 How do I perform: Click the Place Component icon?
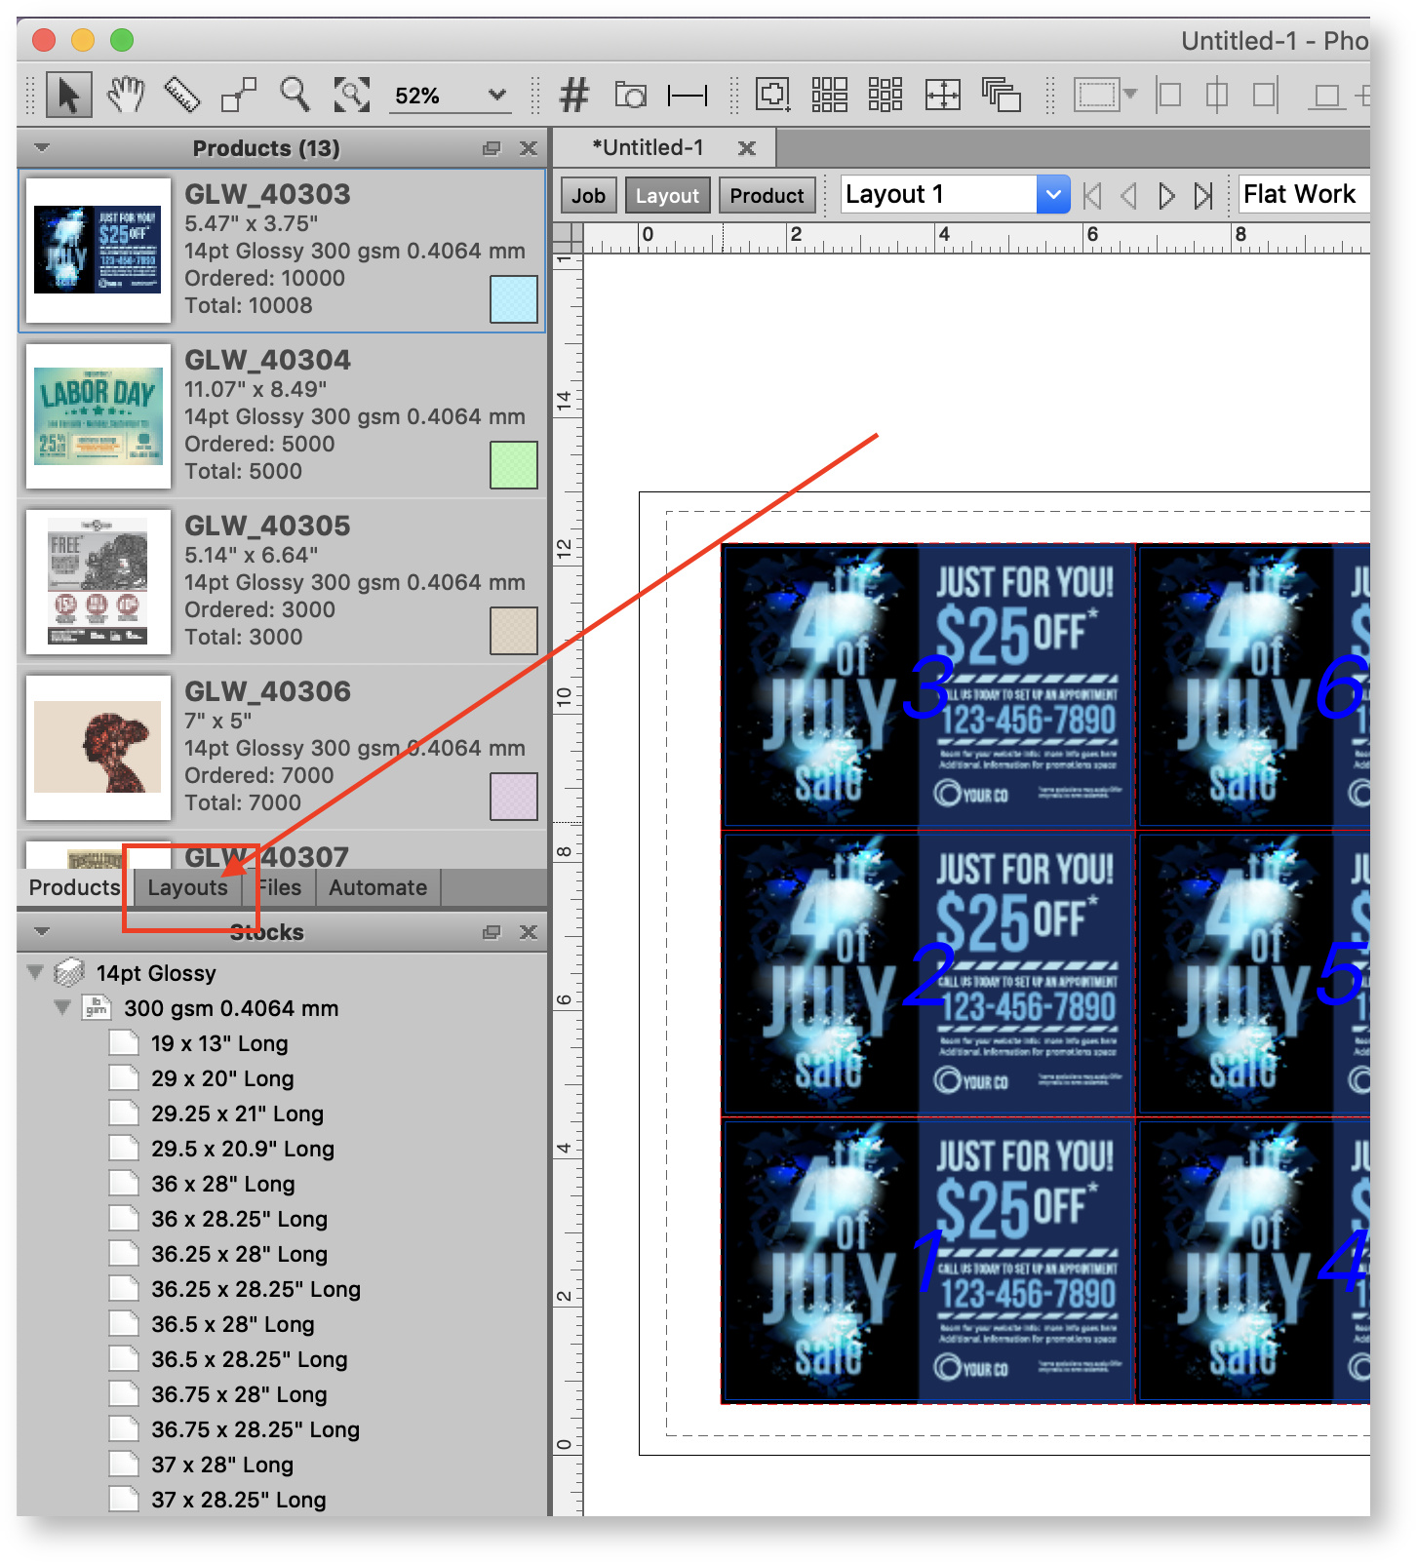772,95
